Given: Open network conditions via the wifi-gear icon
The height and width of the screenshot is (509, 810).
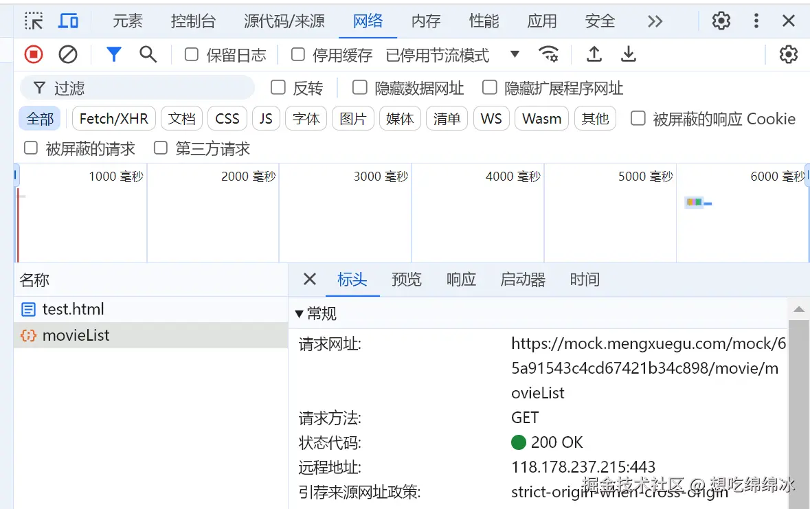Looking at the screenshot, I should tap(549, 54).
